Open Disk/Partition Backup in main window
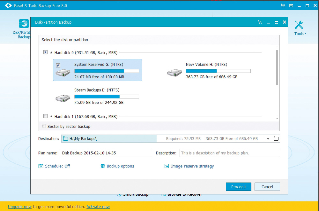The width and height of the screenshot is (319, 211). 22,29
